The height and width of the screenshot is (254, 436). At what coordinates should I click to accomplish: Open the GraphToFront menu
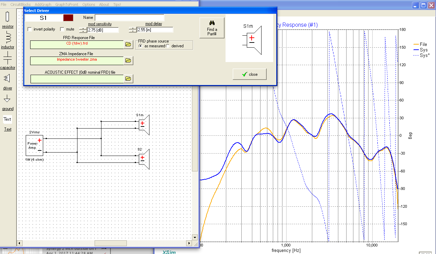click(66, 4)
